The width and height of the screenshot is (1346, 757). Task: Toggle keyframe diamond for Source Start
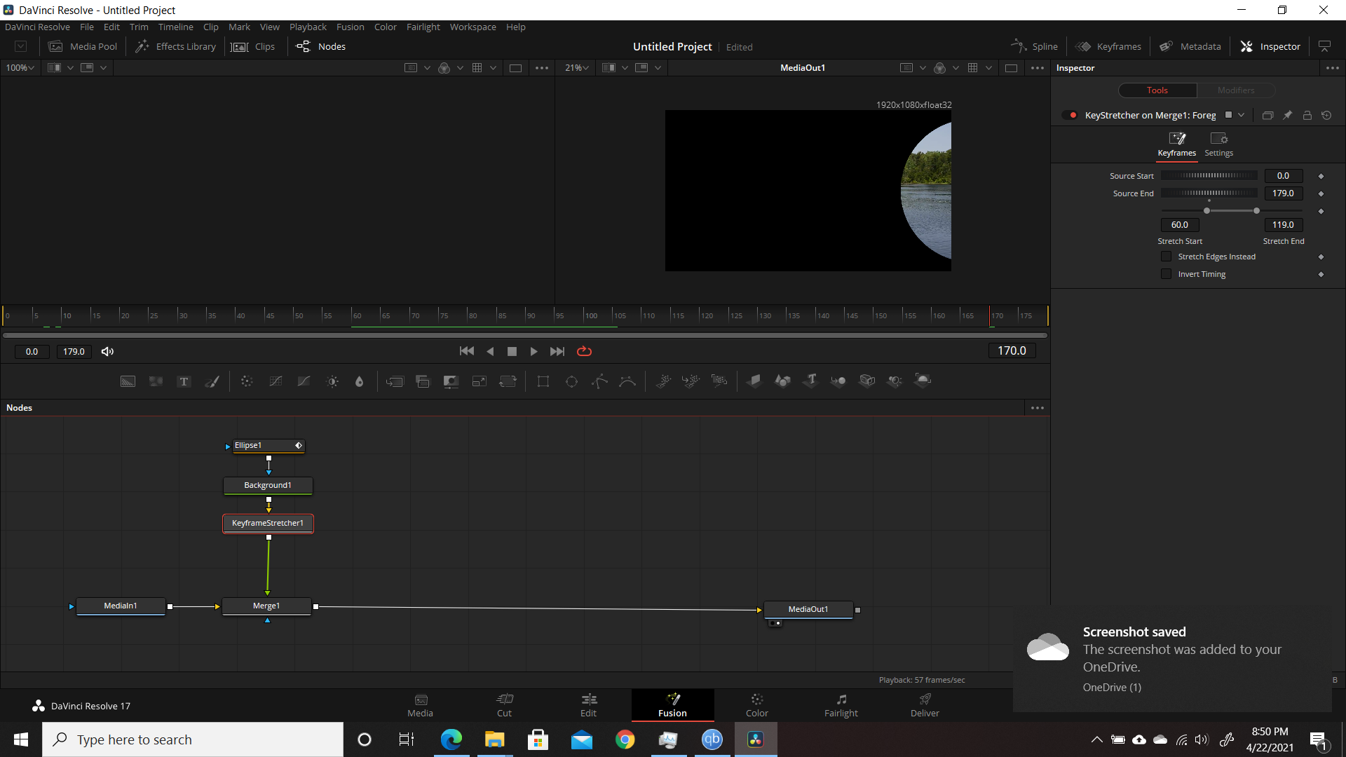click(1321, 177)
